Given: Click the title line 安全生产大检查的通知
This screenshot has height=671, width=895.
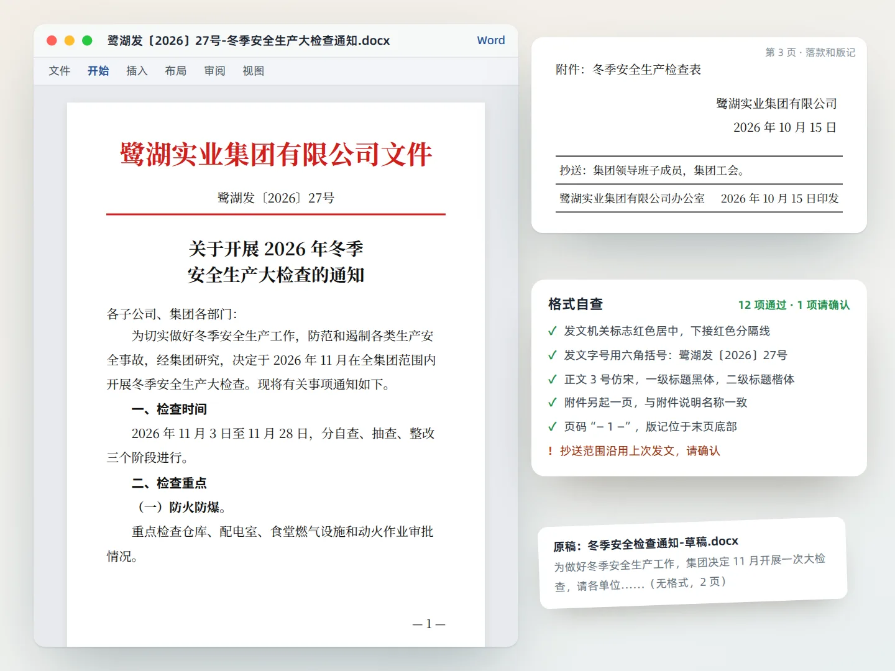Looking at the screenshot, I should 276,275.
